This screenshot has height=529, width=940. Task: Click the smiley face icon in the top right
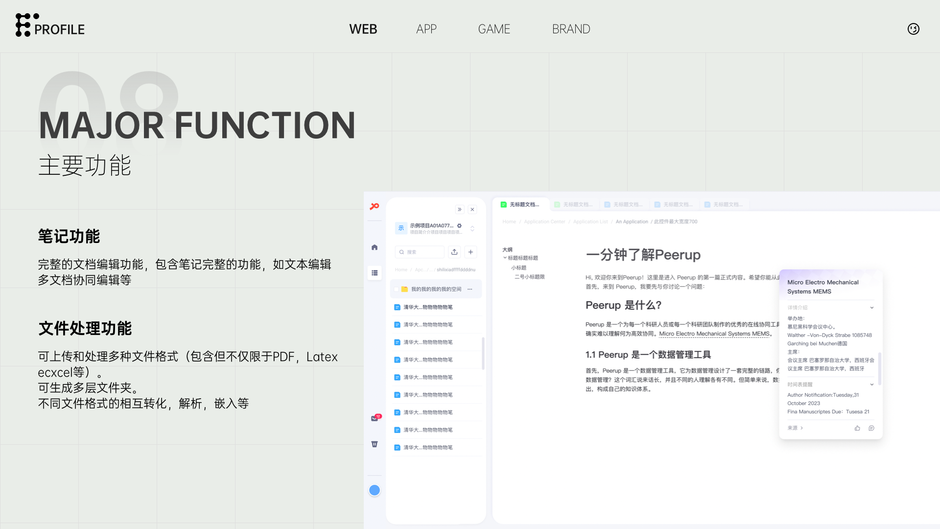[x=913, y=29]
